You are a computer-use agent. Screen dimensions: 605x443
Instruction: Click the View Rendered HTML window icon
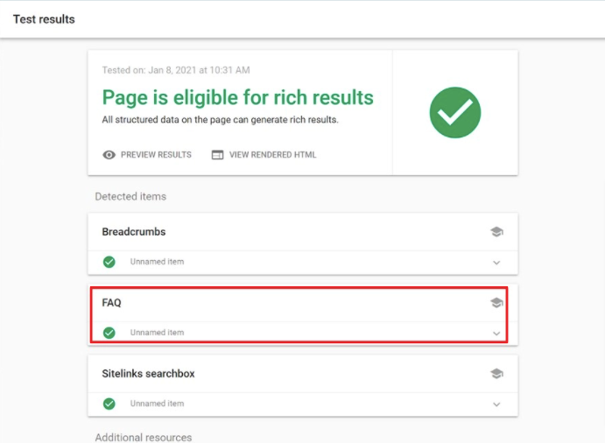(218, 155)
